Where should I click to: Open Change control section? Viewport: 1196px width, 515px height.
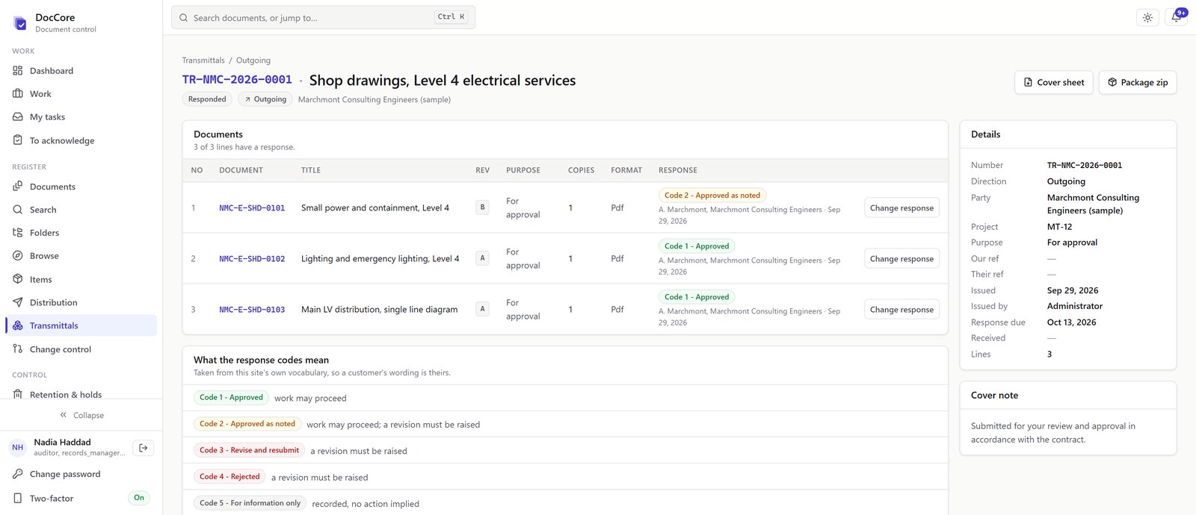pos(81,349)
